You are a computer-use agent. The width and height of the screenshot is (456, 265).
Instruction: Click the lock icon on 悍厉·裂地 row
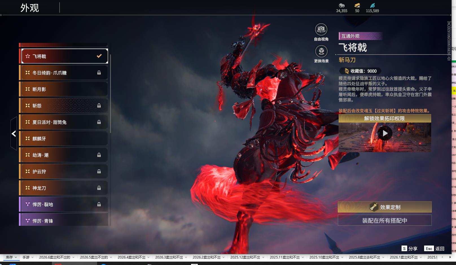[99, 204]
